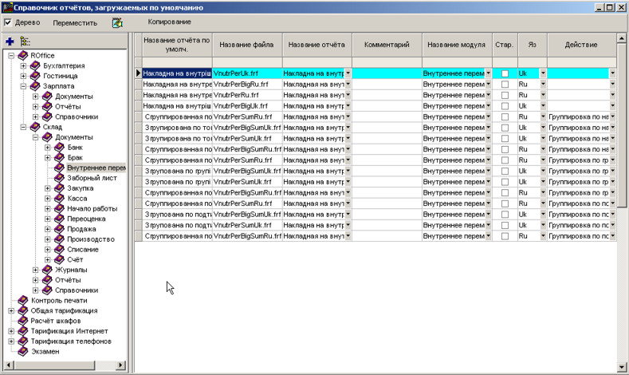Tick the Стар. checkbox for VnutrPerUk.frf row
The width and height of the screenshot is (629, 375).
[x=505, y=73]
